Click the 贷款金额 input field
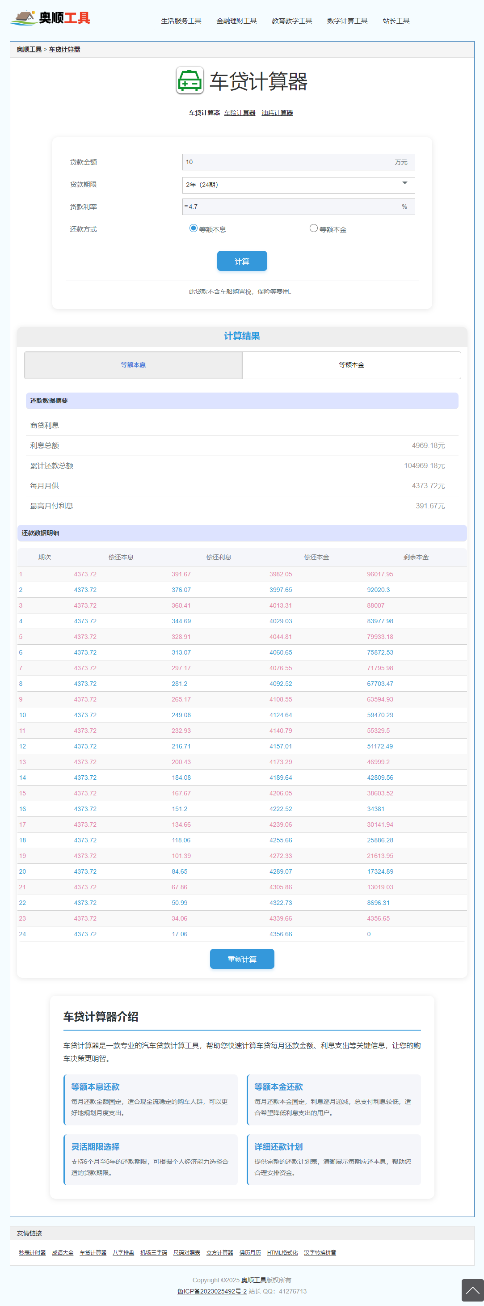 tap(286, 162)
